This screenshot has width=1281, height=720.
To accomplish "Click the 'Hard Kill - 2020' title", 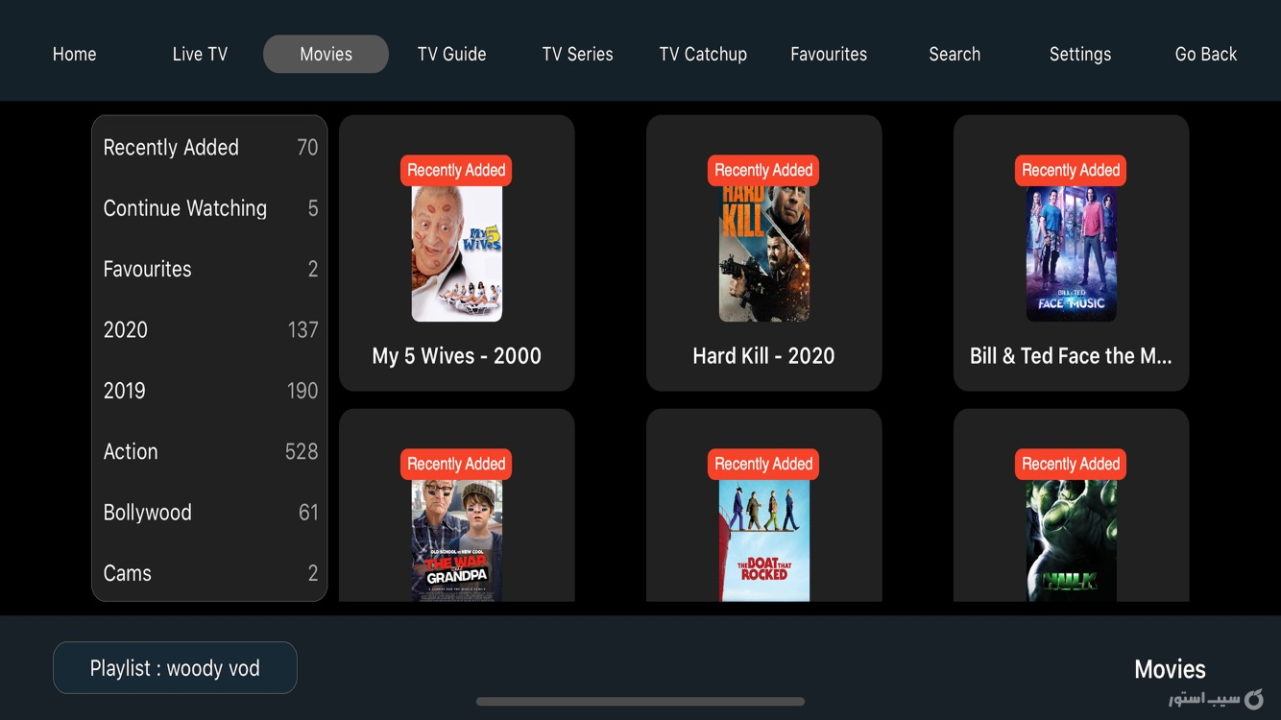I will coord(764,356).
